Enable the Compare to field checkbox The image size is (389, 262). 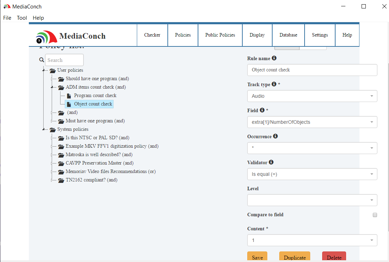pos(375,215)
